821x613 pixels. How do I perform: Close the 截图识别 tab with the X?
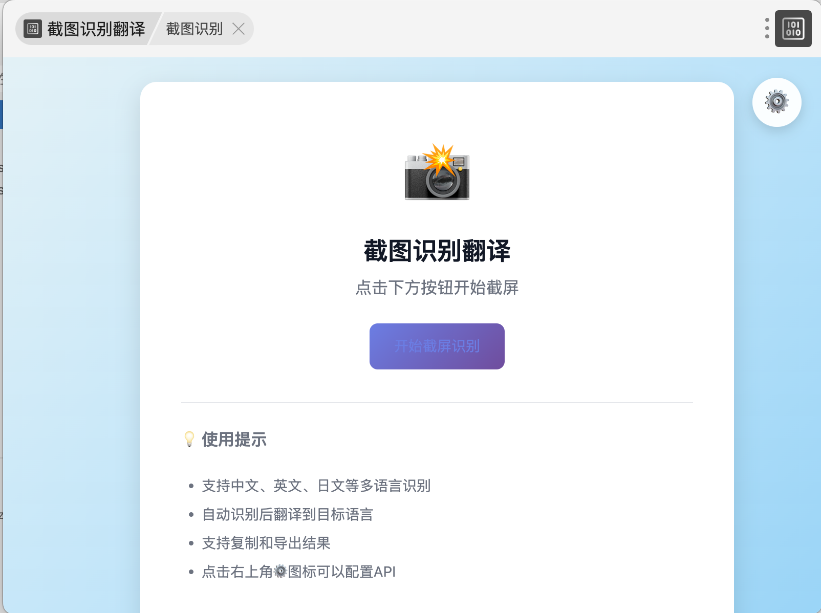click(x=239, y=29)
